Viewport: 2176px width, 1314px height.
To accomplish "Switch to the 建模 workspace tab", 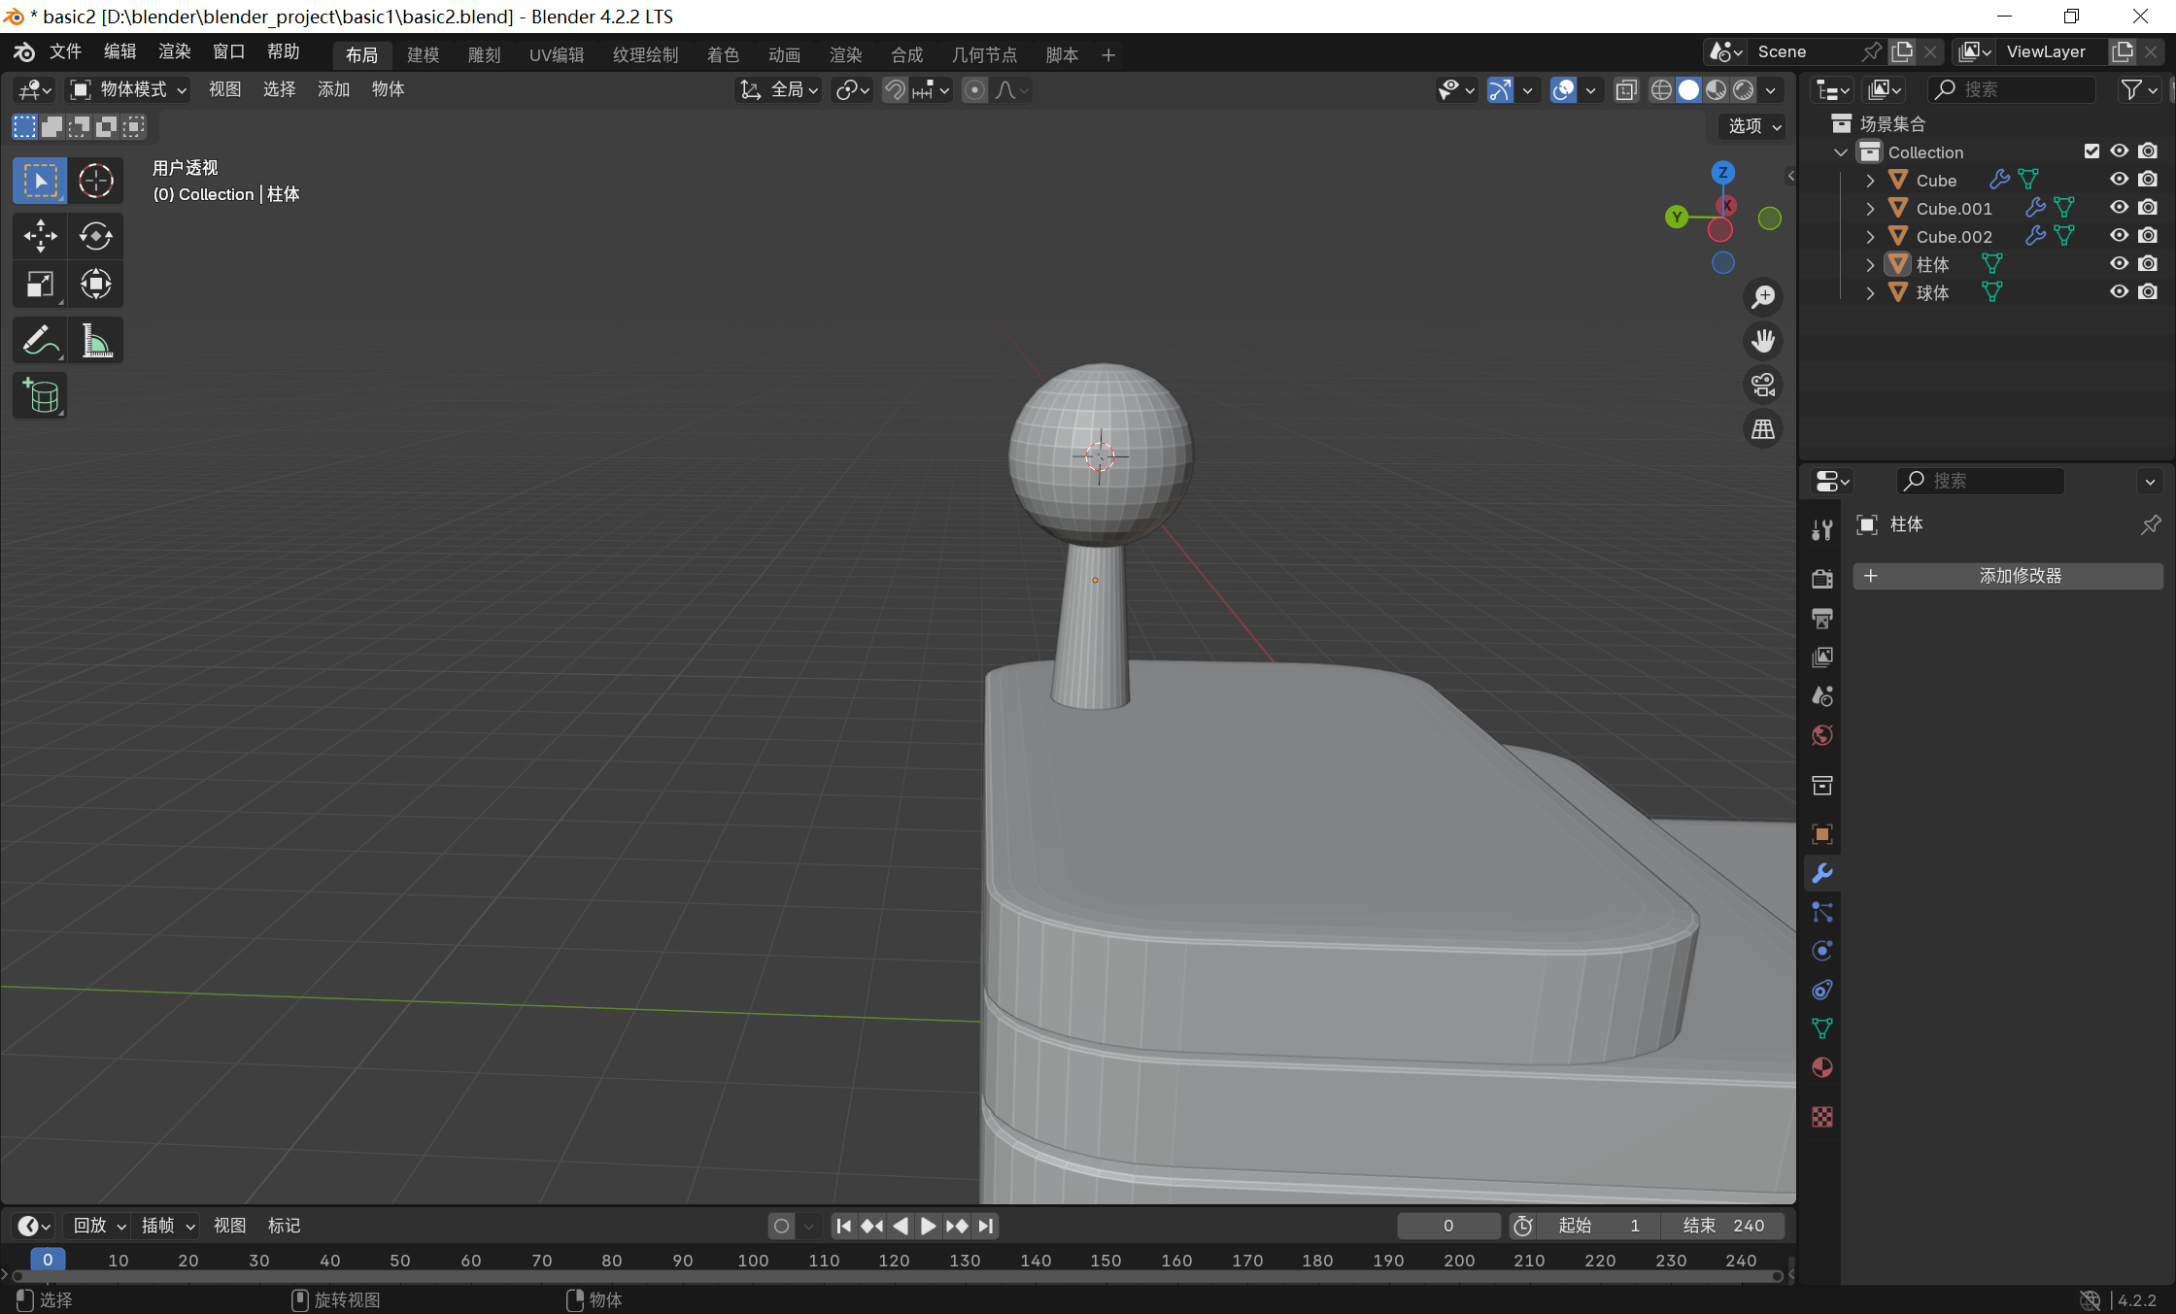I will [x=423, y=54].
